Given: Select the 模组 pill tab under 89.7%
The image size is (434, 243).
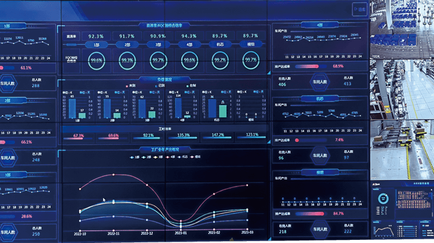Looking at the screenshot, I should pos(251,44).
